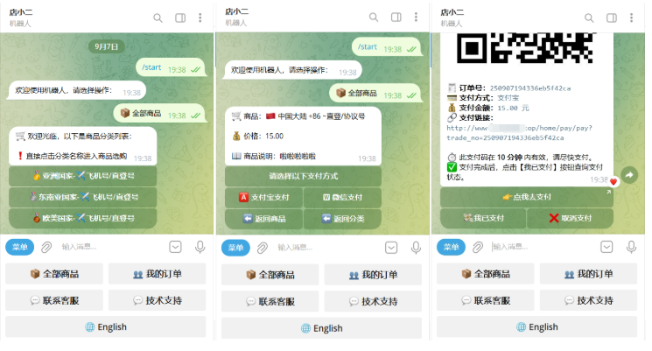Toggle side panel icon in right chat header
652x351 pixels.
[x=611, y=18]
